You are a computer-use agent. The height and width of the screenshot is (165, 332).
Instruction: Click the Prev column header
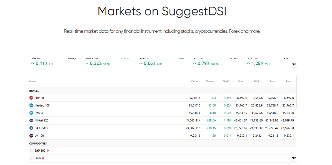pos(288,82)
